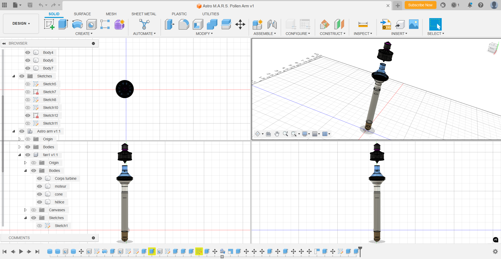This screenshot has width=501, height=259.
Task: Select the Create Sketch tool
Action: tap(49, 24)
